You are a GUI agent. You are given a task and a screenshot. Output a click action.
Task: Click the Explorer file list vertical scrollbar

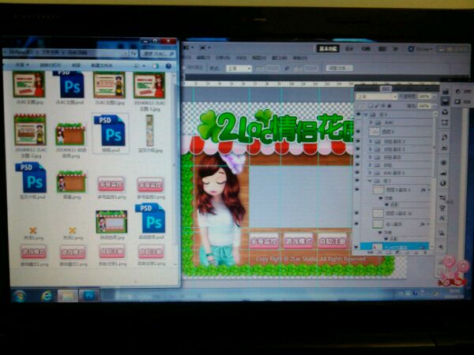(x=174, y=169)
